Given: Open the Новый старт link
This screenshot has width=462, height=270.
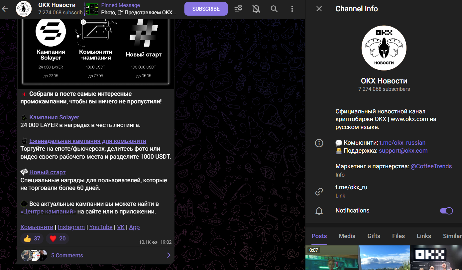Looking at the screenshot, I should point(48,172).
